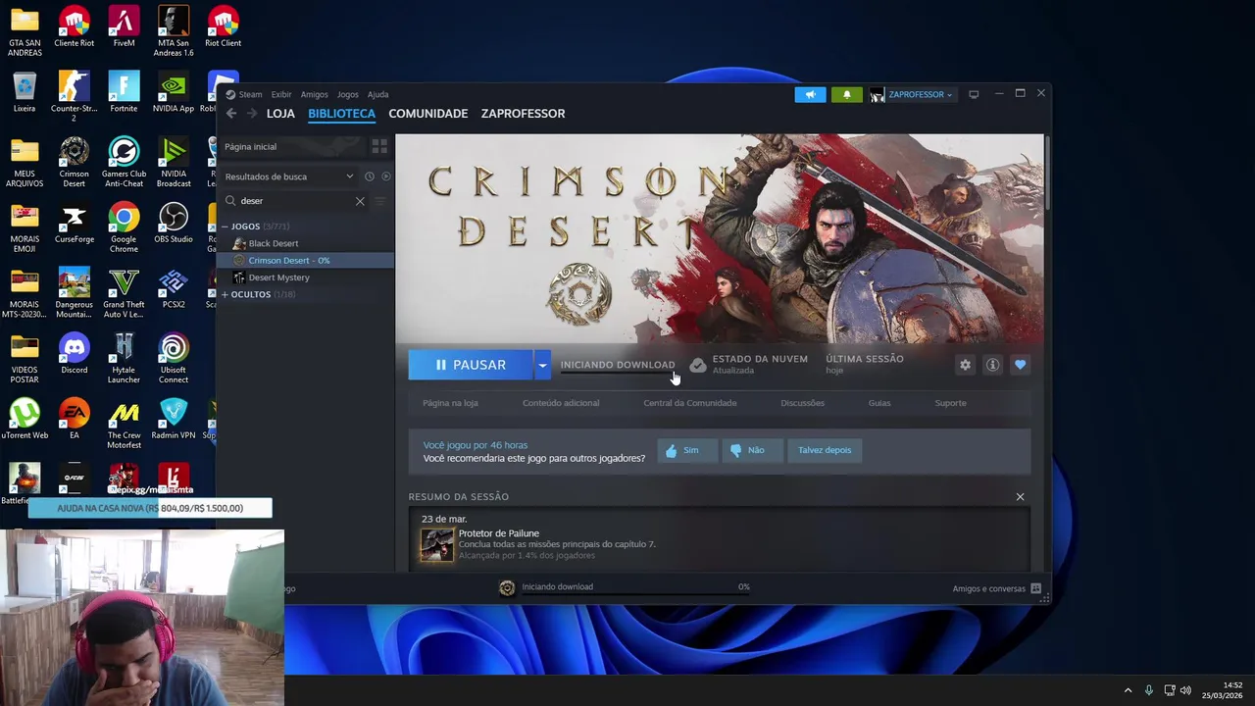Open the Lixeira recycle bin
This screenshot has height=706, width=1255.
pos(25,92)
